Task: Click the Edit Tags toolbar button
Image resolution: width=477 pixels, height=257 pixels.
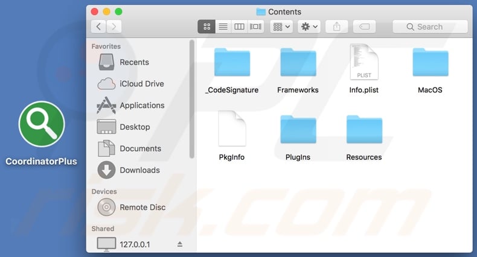Action: click(x=364, y=27)
